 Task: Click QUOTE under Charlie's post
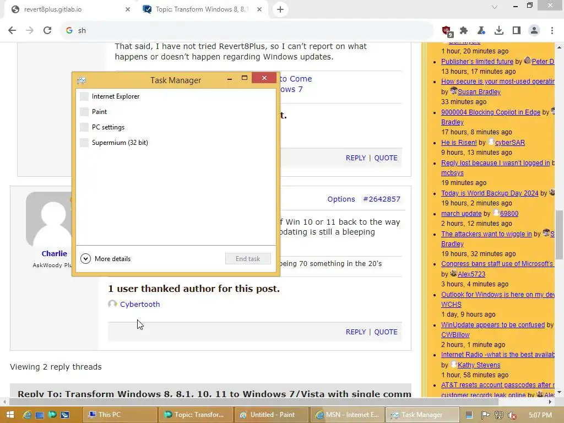pos(386,332)
